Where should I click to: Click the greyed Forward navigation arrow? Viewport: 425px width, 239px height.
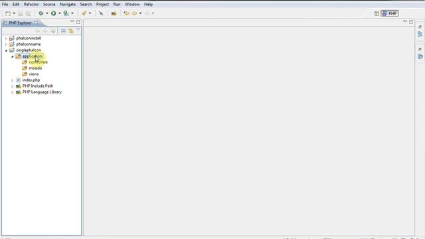click(x=147, y=13)
